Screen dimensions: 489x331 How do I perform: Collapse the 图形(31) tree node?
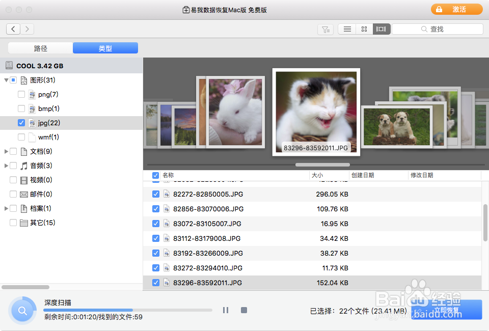(6, 80)
